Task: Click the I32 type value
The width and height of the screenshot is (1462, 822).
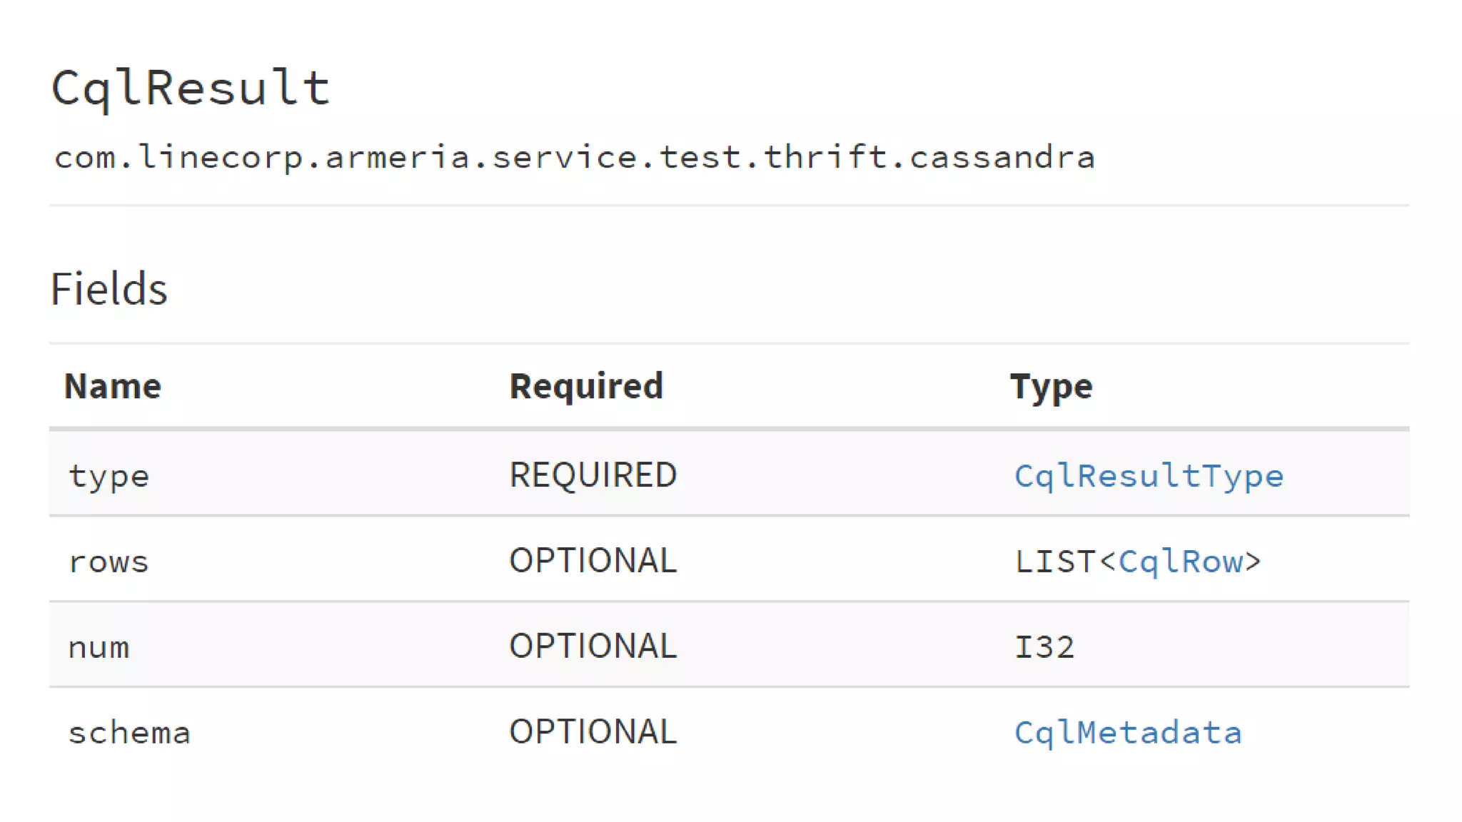Action: (x=1044, y=647)
